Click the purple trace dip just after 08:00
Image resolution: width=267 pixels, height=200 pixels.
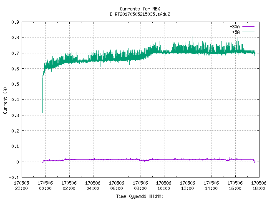pos(144,160)
